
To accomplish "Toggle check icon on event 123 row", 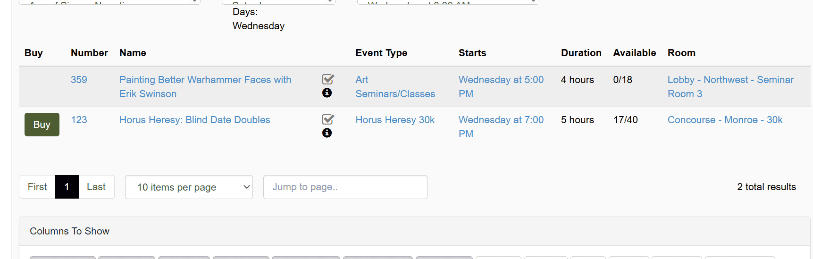I will (x=328, y=119).
